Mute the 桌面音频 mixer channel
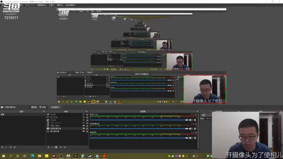The height and width of the screenshot is (159, 283). point(191,138)
